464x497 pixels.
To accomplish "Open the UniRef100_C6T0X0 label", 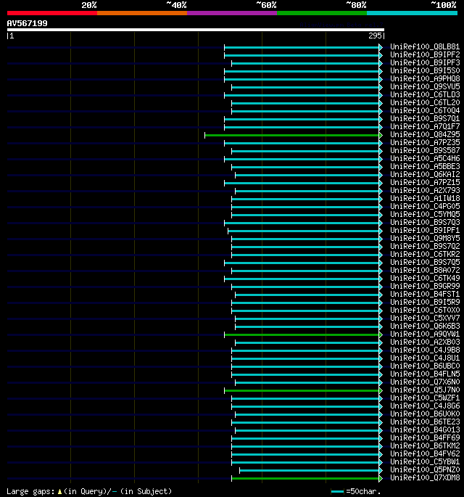I will (425, 310).
